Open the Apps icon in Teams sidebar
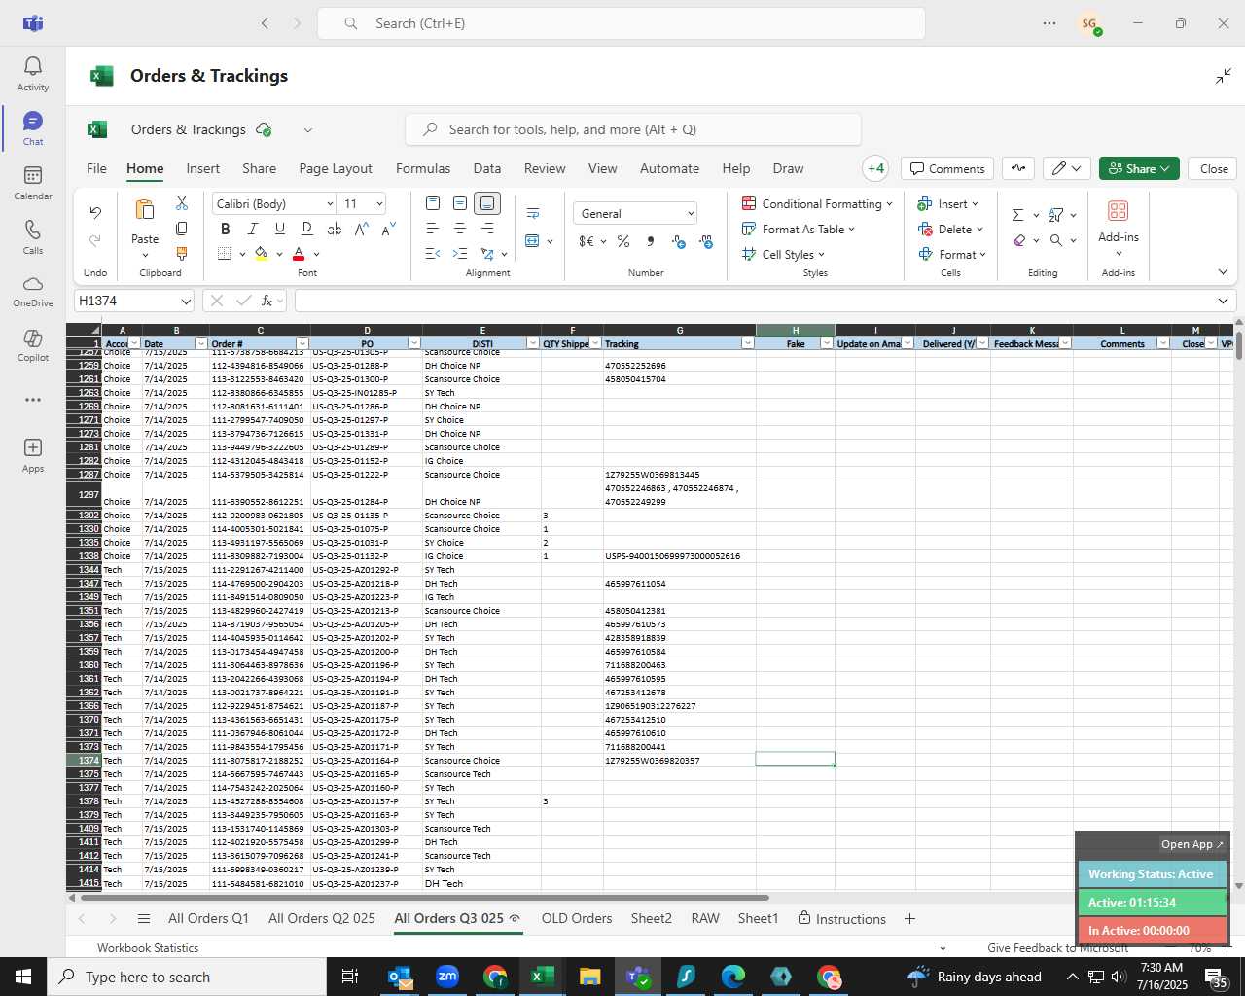This screenshot has height=996, width=1245. click(x=33, y=454)
